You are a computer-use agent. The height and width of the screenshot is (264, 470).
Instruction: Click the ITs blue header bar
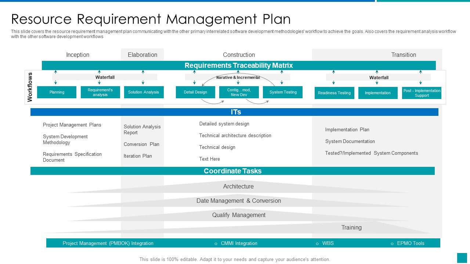[x=234, y=112]
